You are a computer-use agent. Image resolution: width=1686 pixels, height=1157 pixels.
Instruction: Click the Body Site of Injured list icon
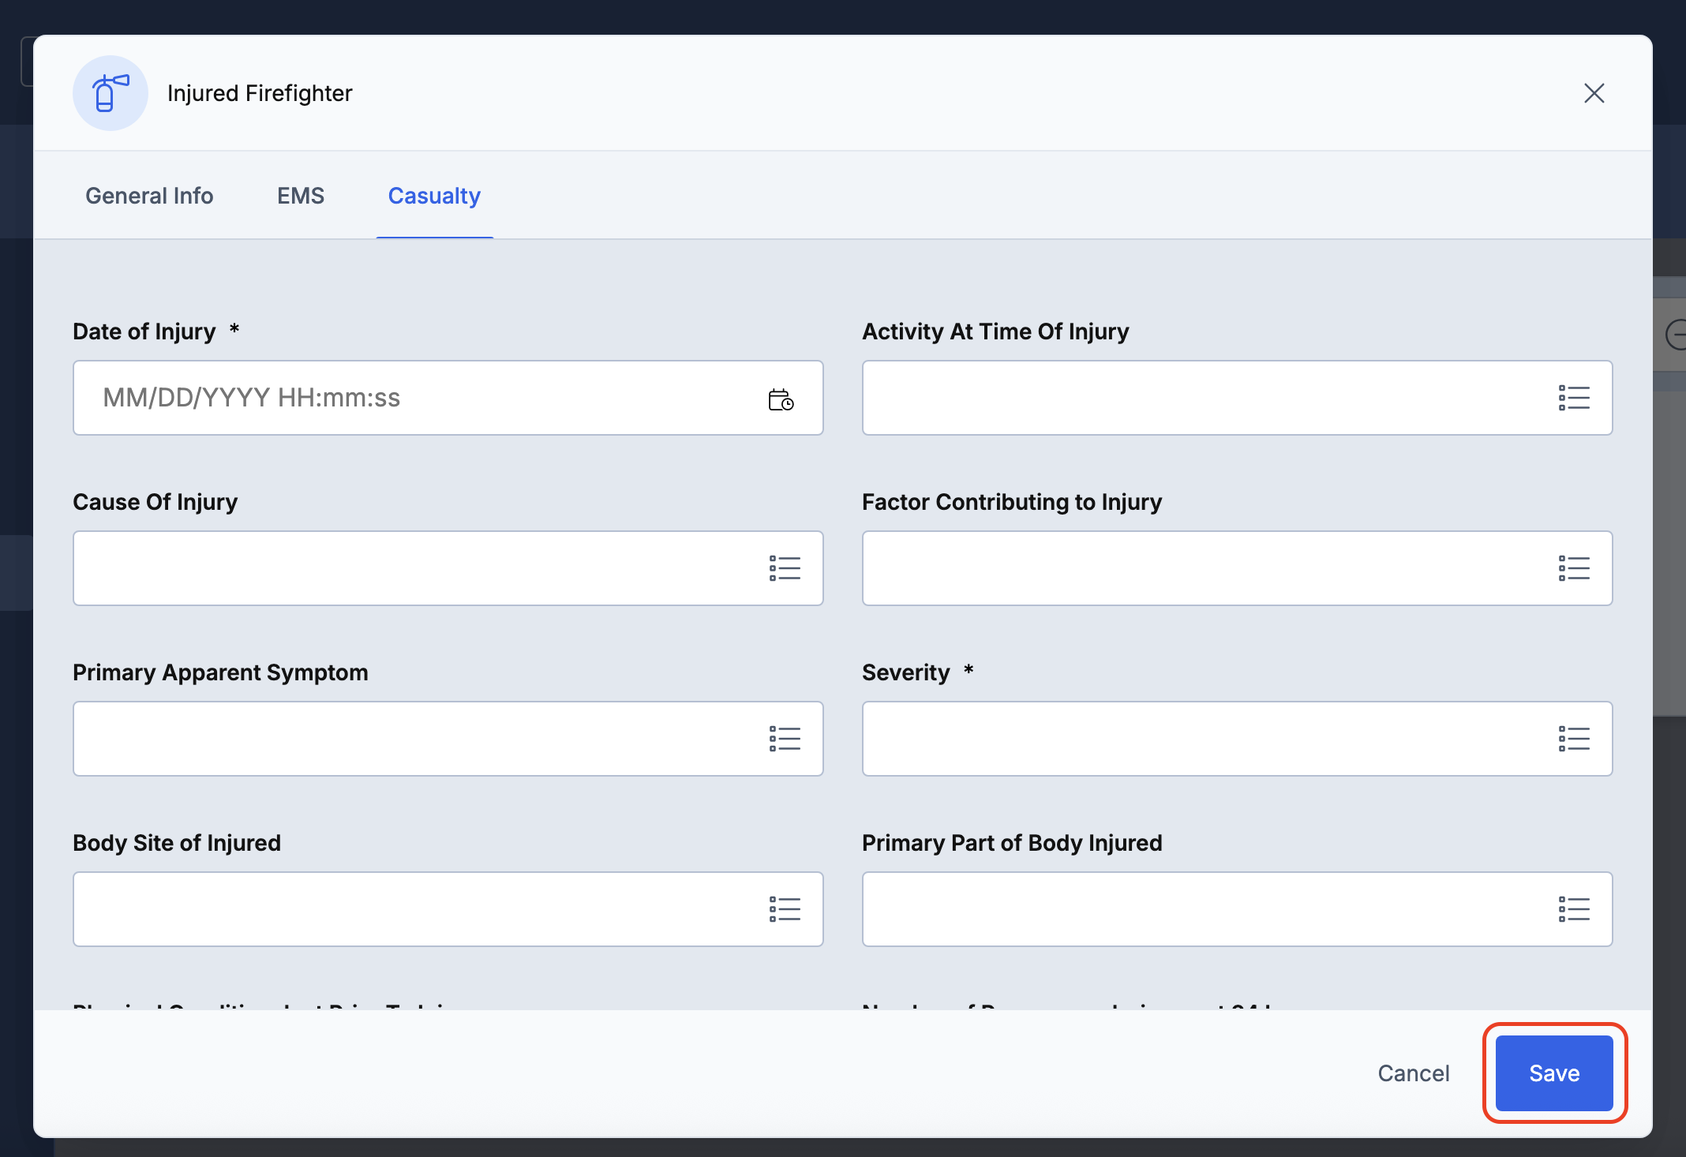click(x=784, y=909)
